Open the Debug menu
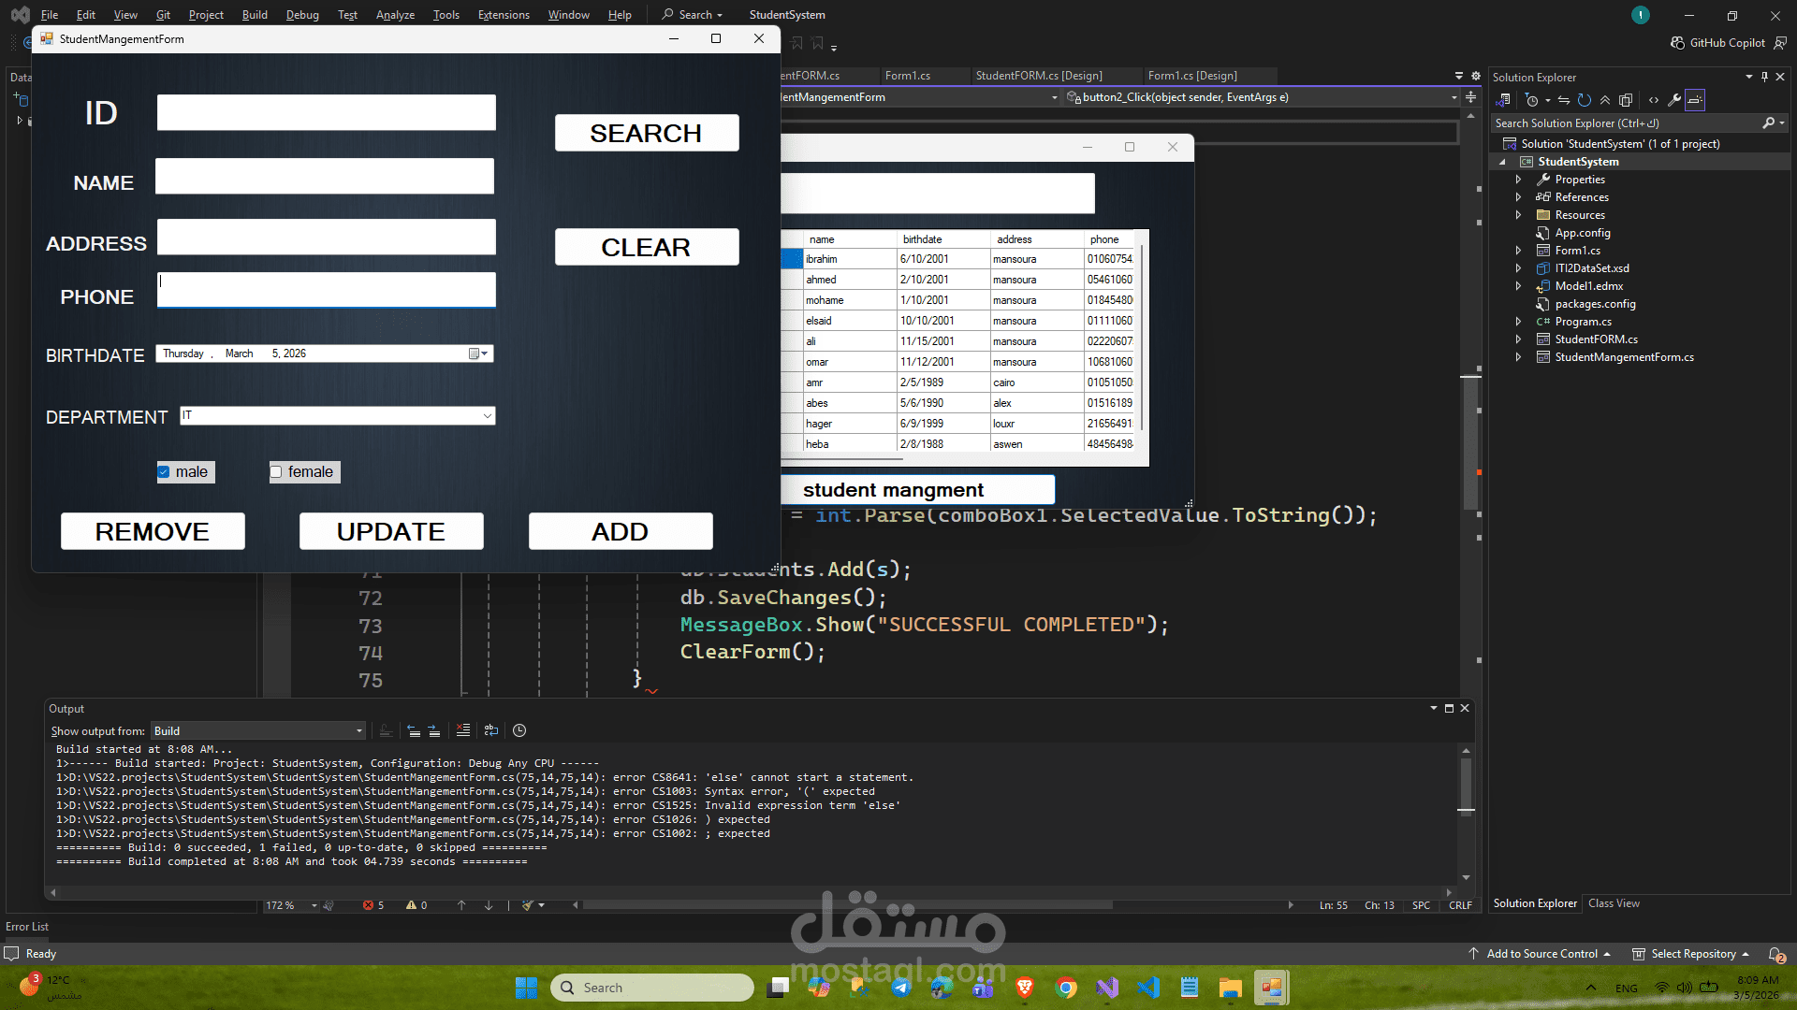Viewport: 1797px width, 1010px height. click(301, 15)
